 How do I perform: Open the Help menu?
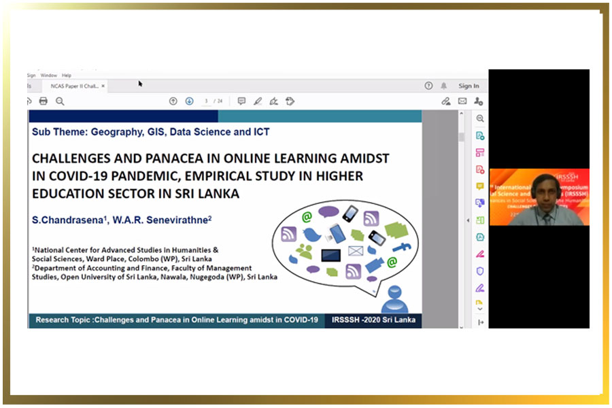pyautogui.click(x=67, y=75)
